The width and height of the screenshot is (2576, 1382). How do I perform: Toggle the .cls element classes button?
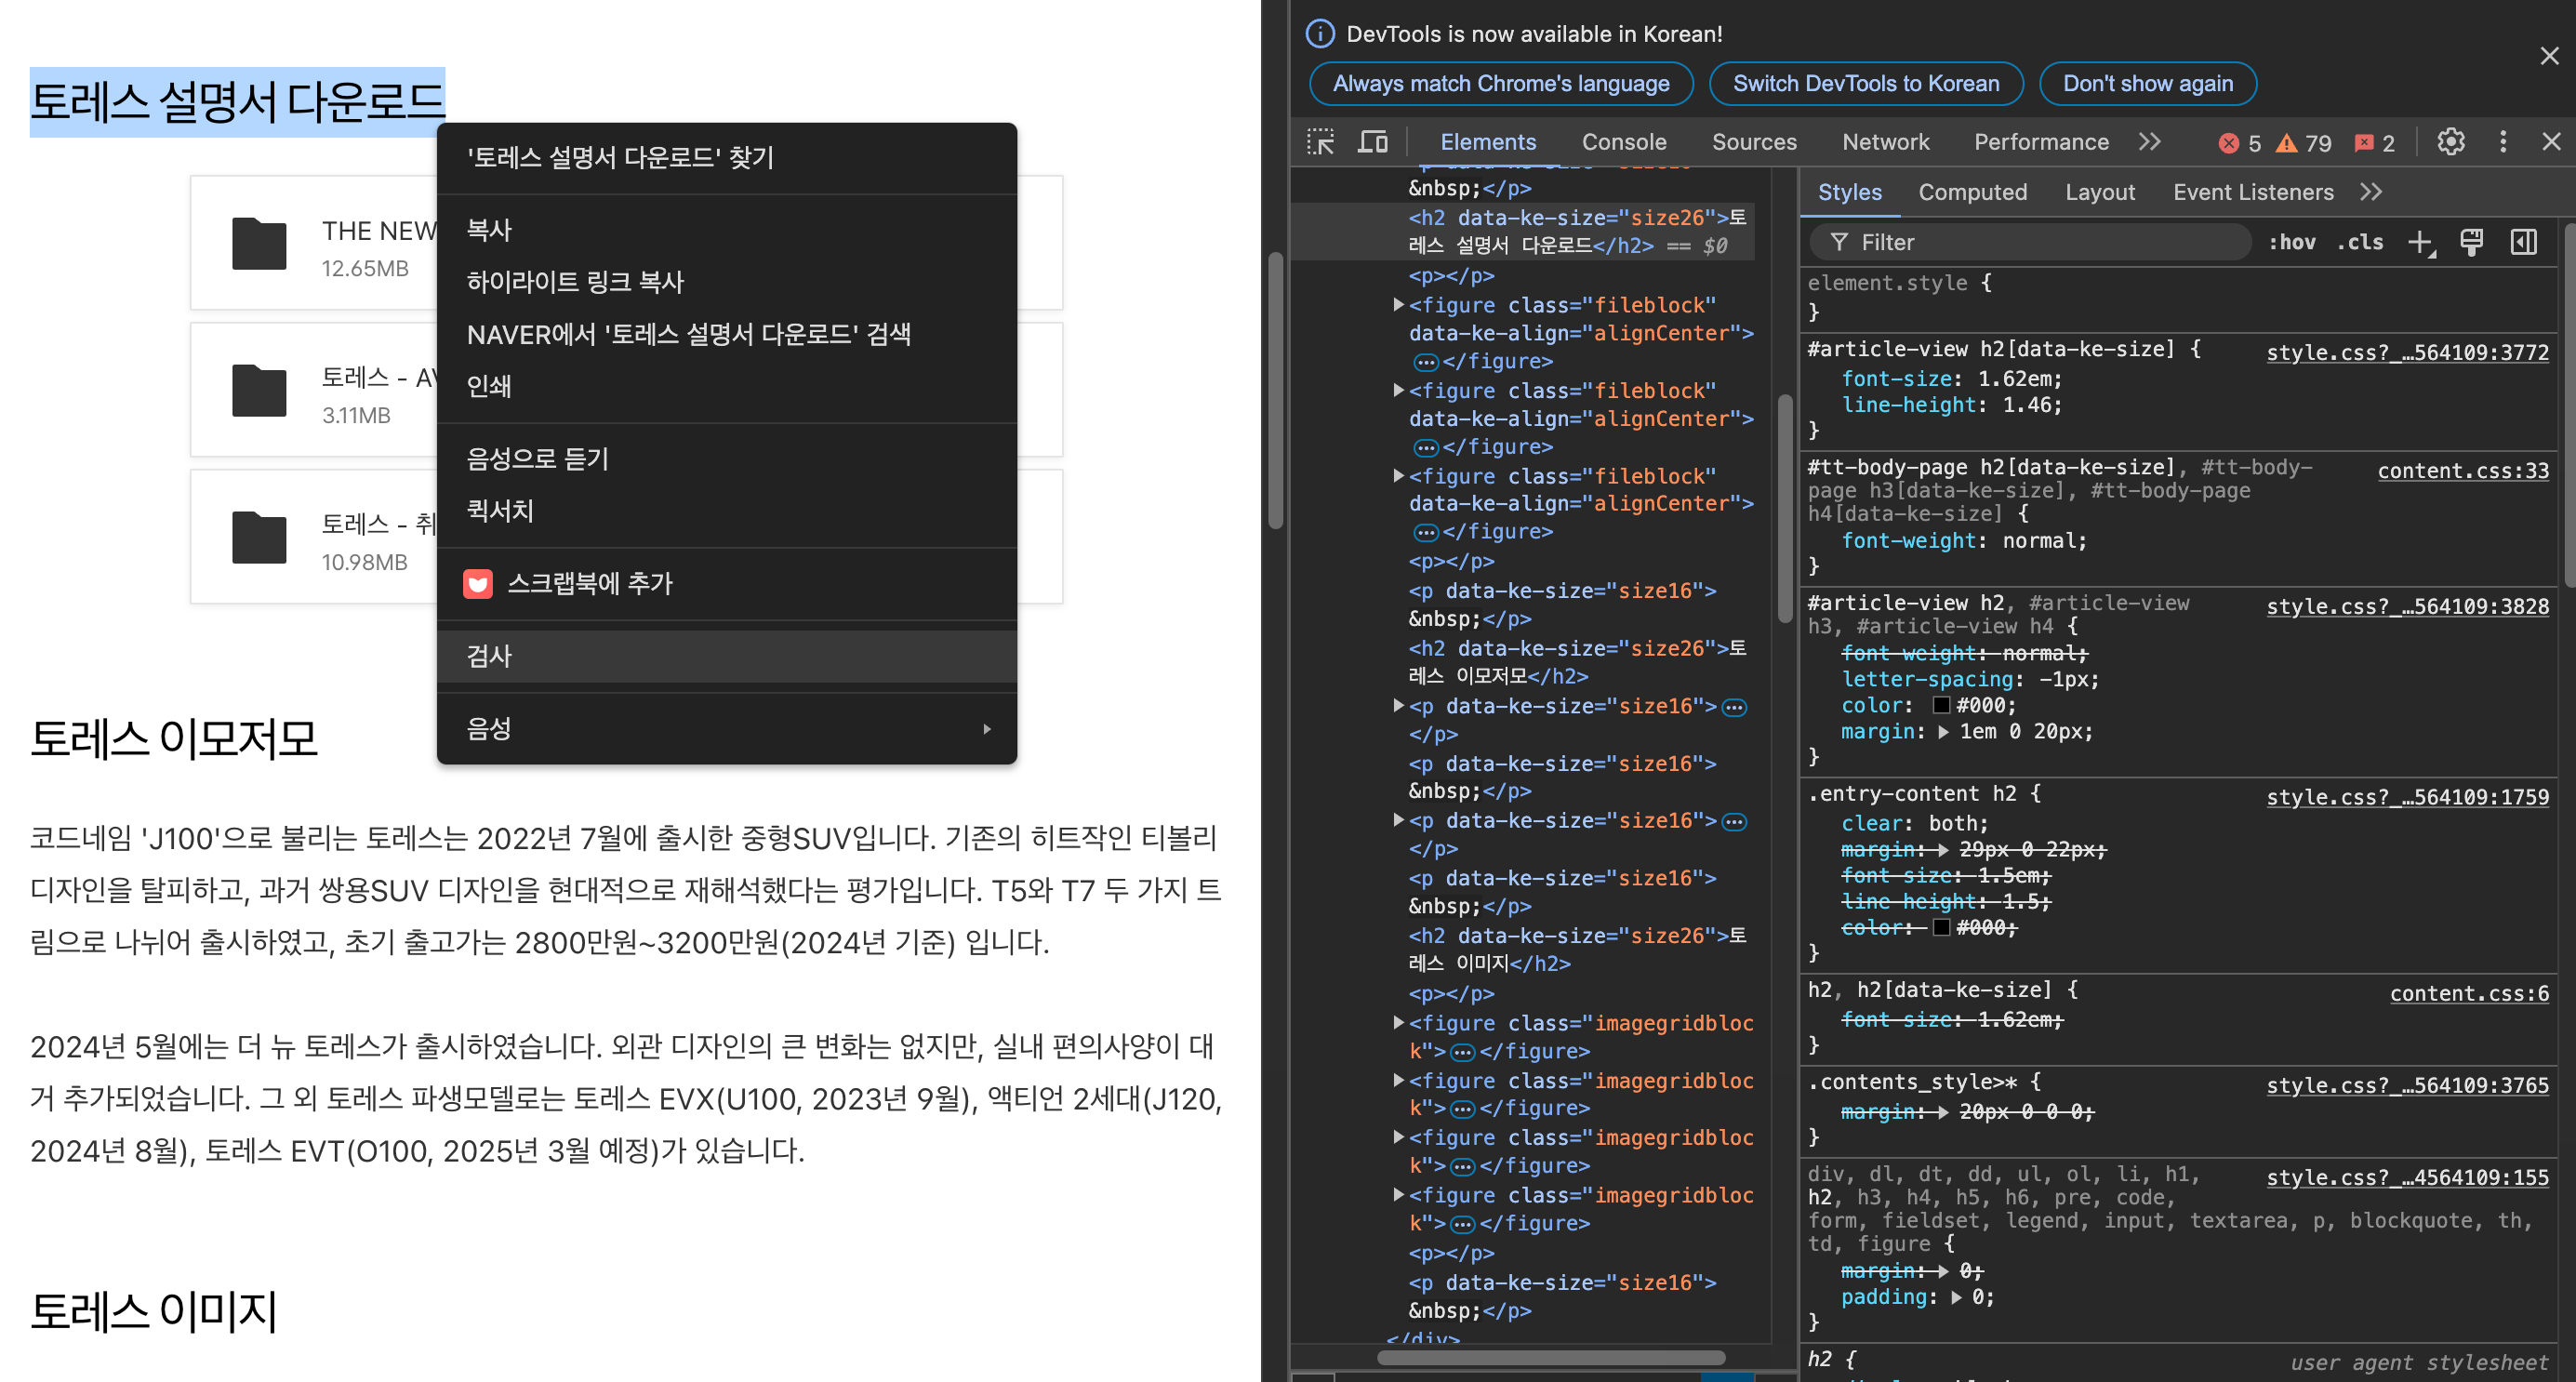pos(2359,242)
